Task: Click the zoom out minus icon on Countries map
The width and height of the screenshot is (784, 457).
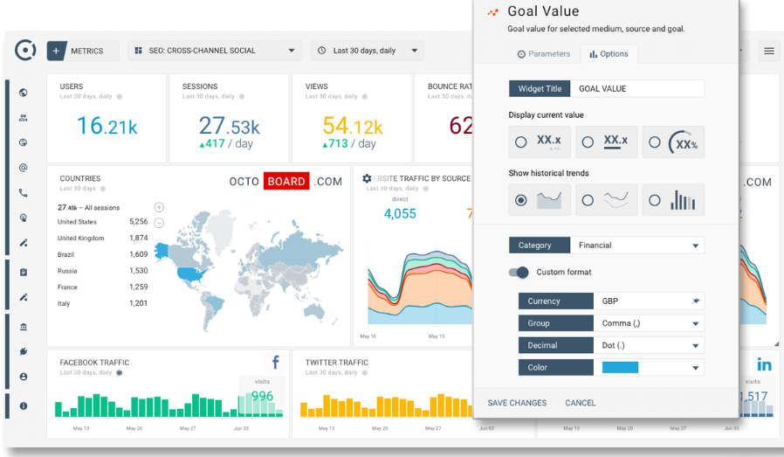Action: click(x=159, y=223)
